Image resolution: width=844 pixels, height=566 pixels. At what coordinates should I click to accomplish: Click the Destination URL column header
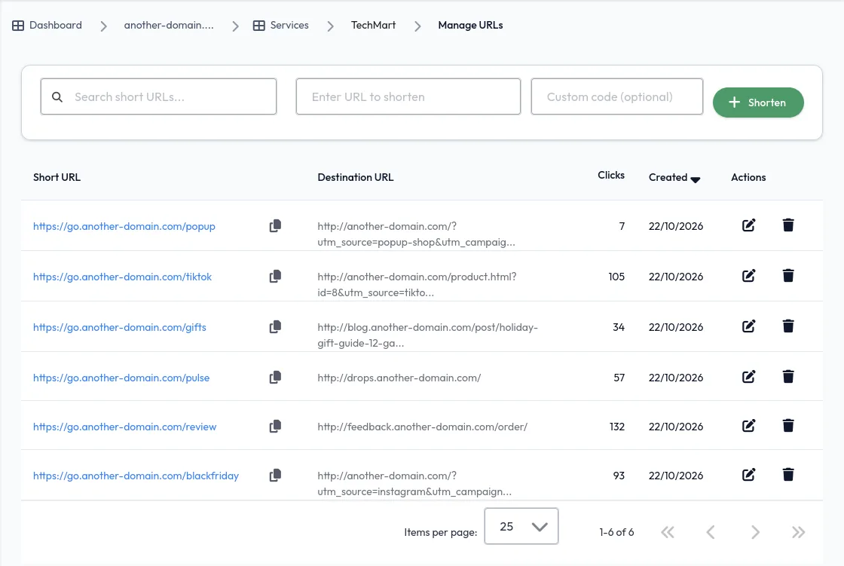point(355,177)
